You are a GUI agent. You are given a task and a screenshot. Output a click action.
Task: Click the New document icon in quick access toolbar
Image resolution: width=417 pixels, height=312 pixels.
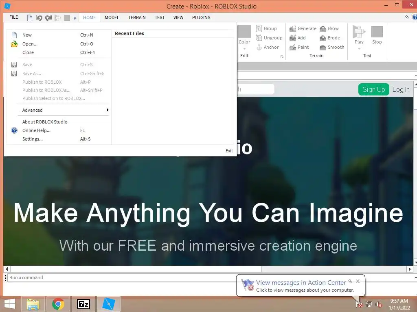29,18
